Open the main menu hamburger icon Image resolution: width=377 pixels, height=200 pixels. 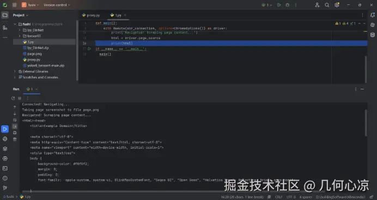(x=14, y=5)
